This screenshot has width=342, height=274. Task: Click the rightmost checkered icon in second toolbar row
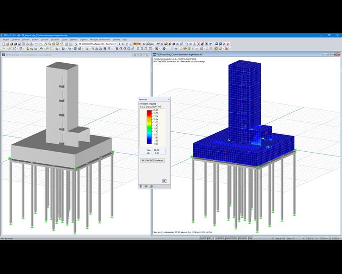(227, 49)
